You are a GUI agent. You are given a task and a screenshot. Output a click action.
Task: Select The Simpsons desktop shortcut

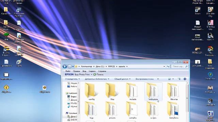tap(210, 51)
